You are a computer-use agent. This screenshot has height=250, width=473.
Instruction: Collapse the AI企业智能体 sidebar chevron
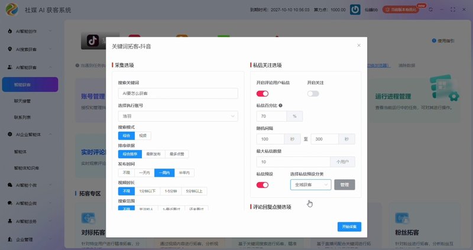tap(50, 134)
